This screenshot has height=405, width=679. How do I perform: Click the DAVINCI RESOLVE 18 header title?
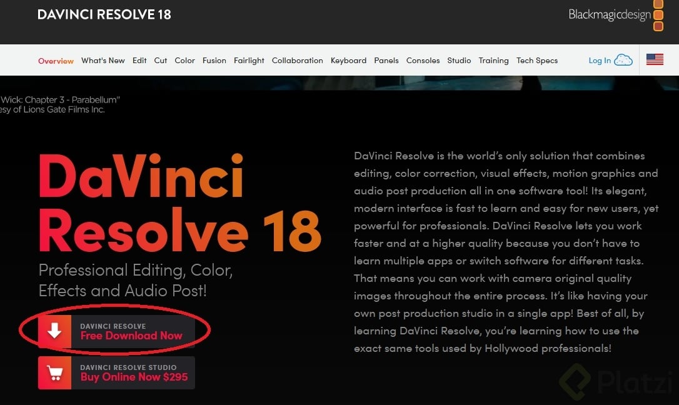[x=104, y=15]
